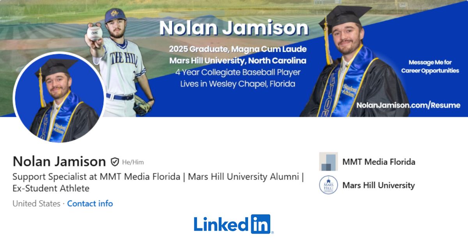Open the circular profile photo
This screenshot has width=468, height=246.
click(x=59, y=98)
